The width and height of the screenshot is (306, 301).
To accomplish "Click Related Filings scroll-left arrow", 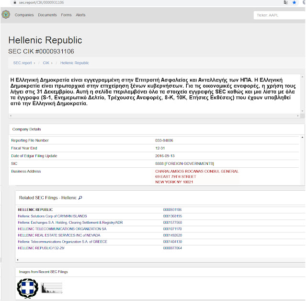I will point(18,260).
